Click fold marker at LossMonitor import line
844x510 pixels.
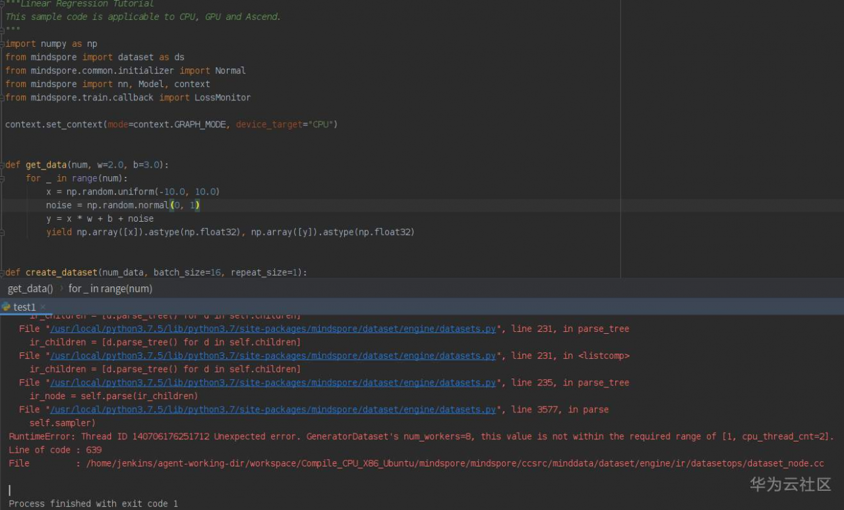coord(3,98)
